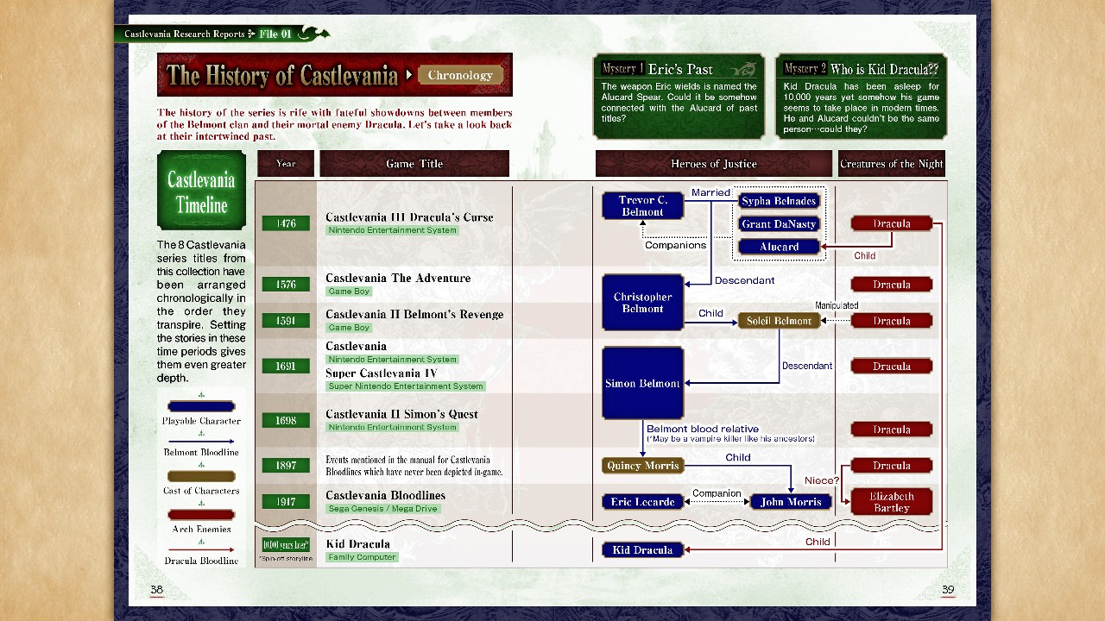Click the green Castlevania Timeline panel
This screenshot has width=1105, height=621.
(201, 191)
